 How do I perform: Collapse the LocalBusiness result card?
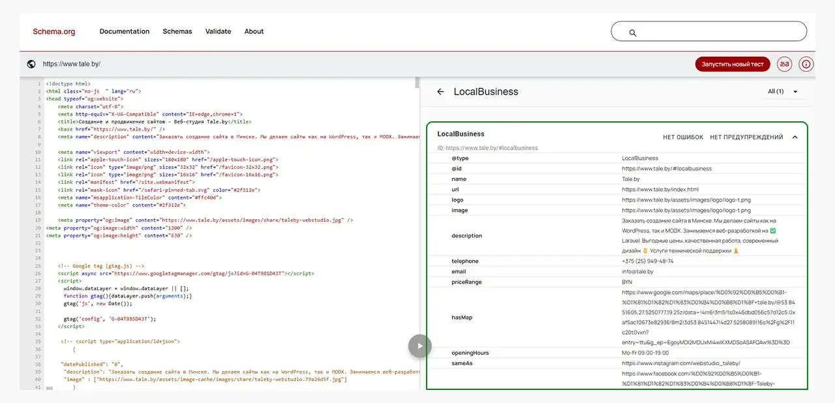coord(795,137)
